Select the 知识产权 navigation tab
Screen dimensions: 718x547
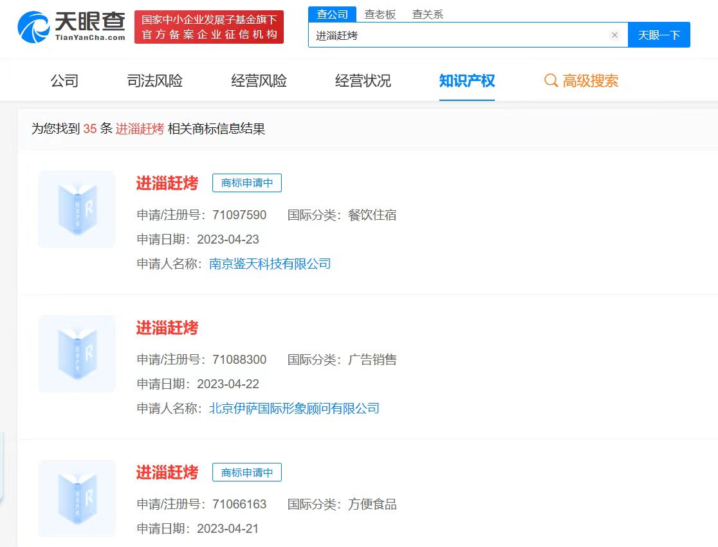click(467, 81)
